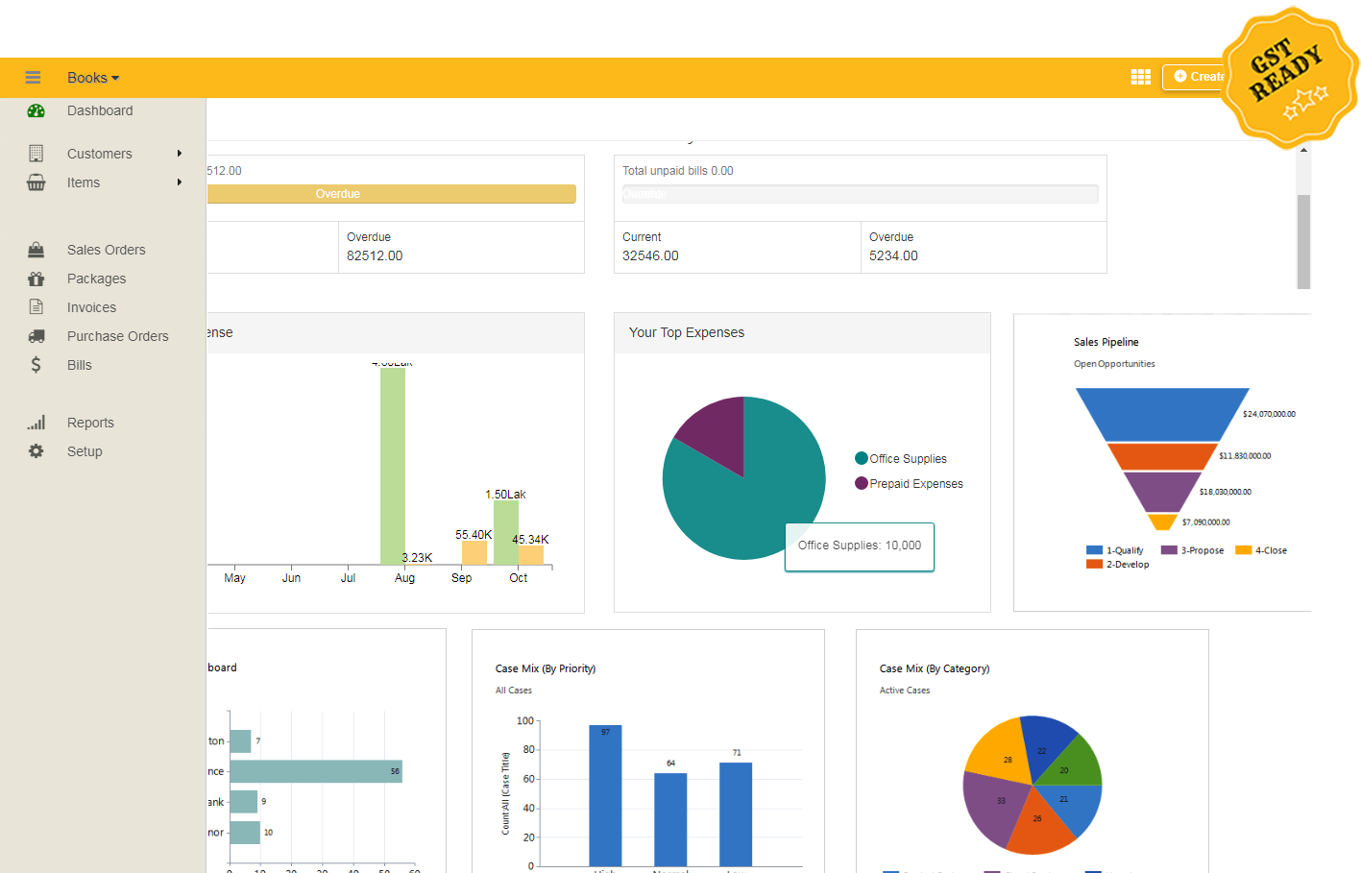
Task: Open Sales Orders in sidebar
Action: click(107, 250)
